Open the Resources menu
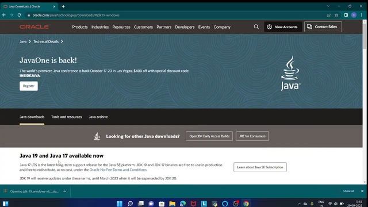The image size is (368, 207). [121, 27]
